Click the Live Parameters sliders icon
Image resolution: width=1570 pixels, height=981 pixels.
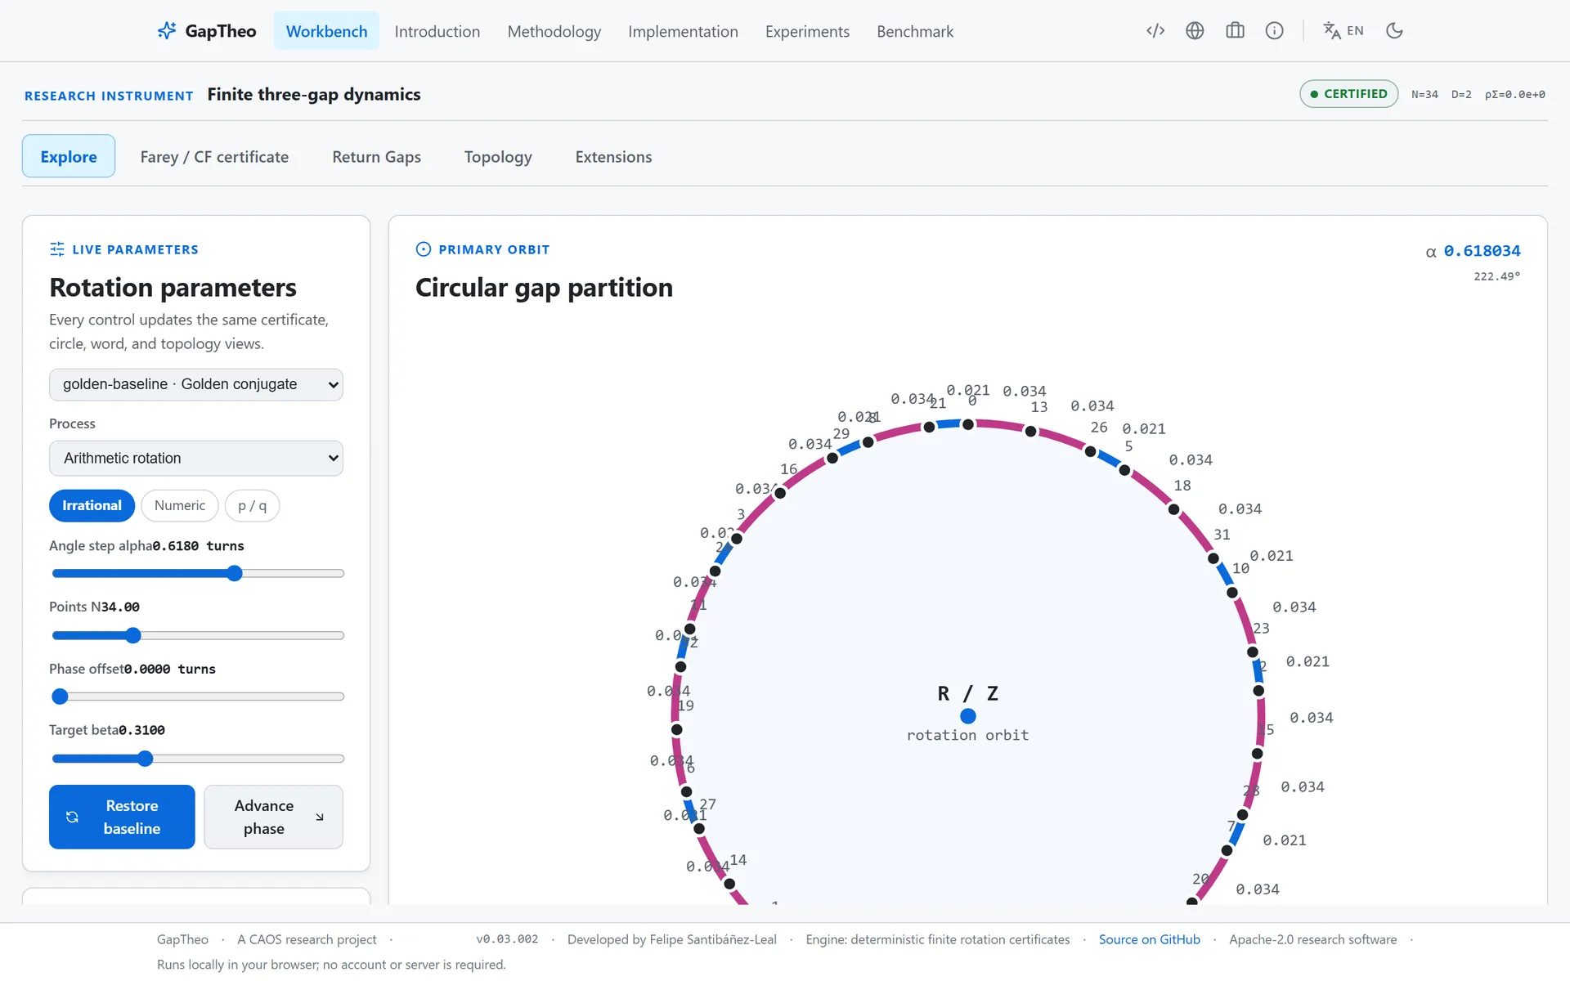click(57, 249)
